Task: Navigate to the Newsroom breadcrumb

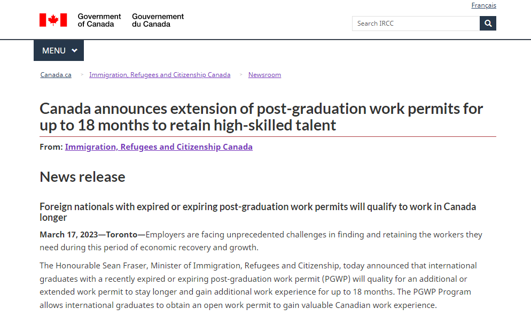Action: [264, 75]
